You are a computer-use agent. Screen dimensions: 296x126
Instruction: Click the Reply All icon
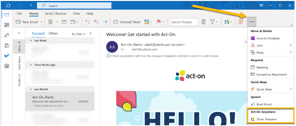click(x=96, y=22)
